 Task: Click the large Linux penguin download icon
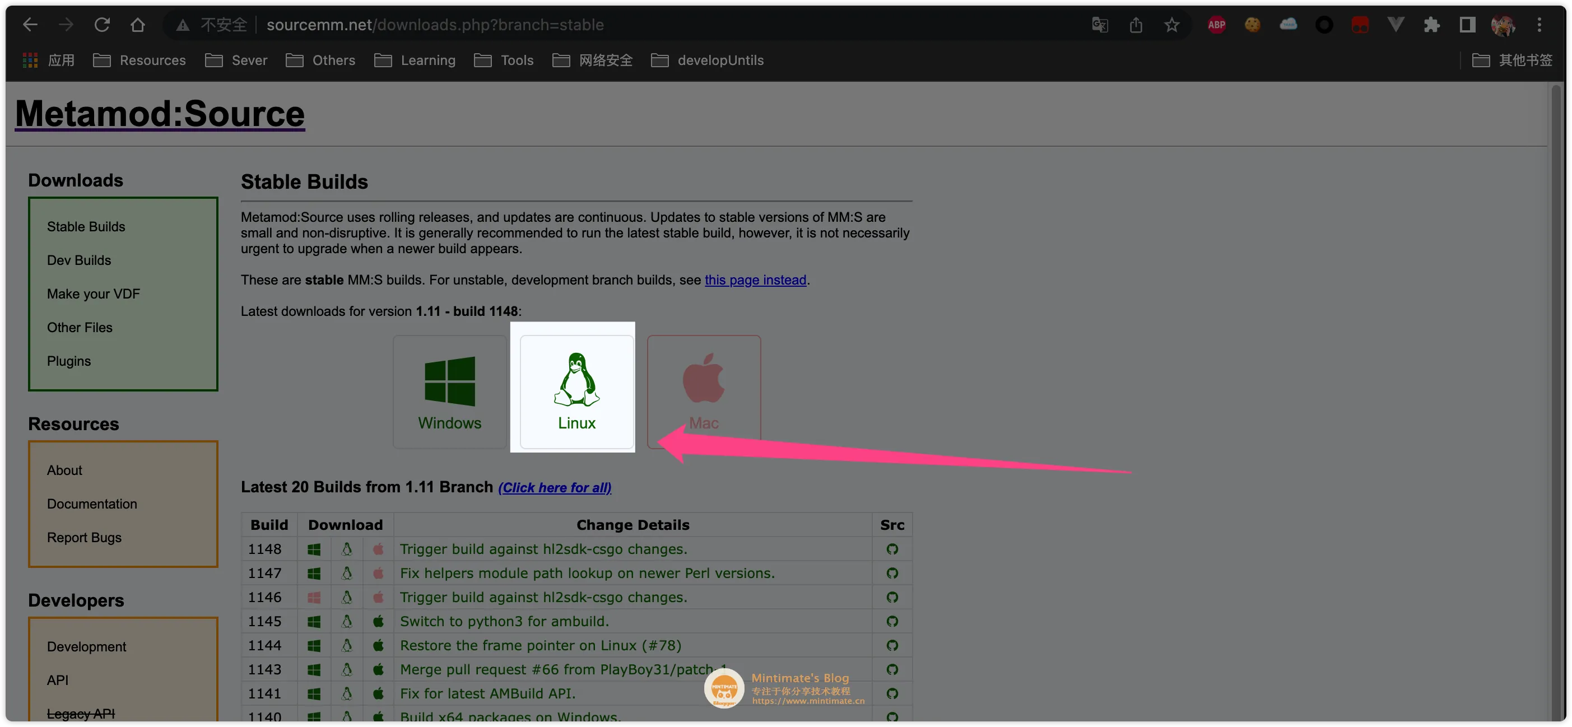(576, 380)
